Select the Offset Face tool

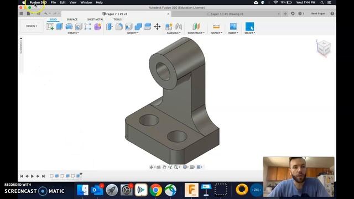148,27
